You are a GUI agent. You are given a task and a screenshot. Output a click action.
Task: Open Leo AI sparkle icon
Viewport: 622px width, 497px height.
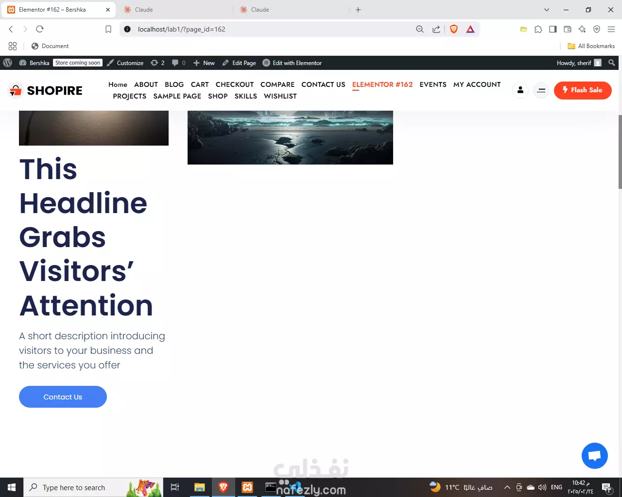[x=582, y=29]
